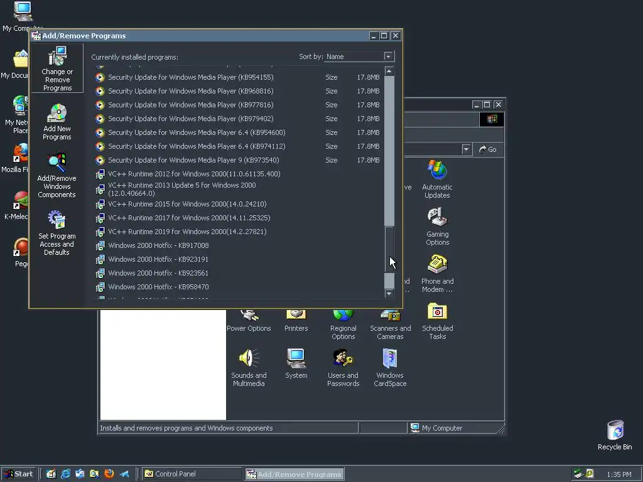Viewport: 643px width, 482px height.
Task: Select VC++ Runtime 2019 for Windows 2000
Action: coord(238,232)
